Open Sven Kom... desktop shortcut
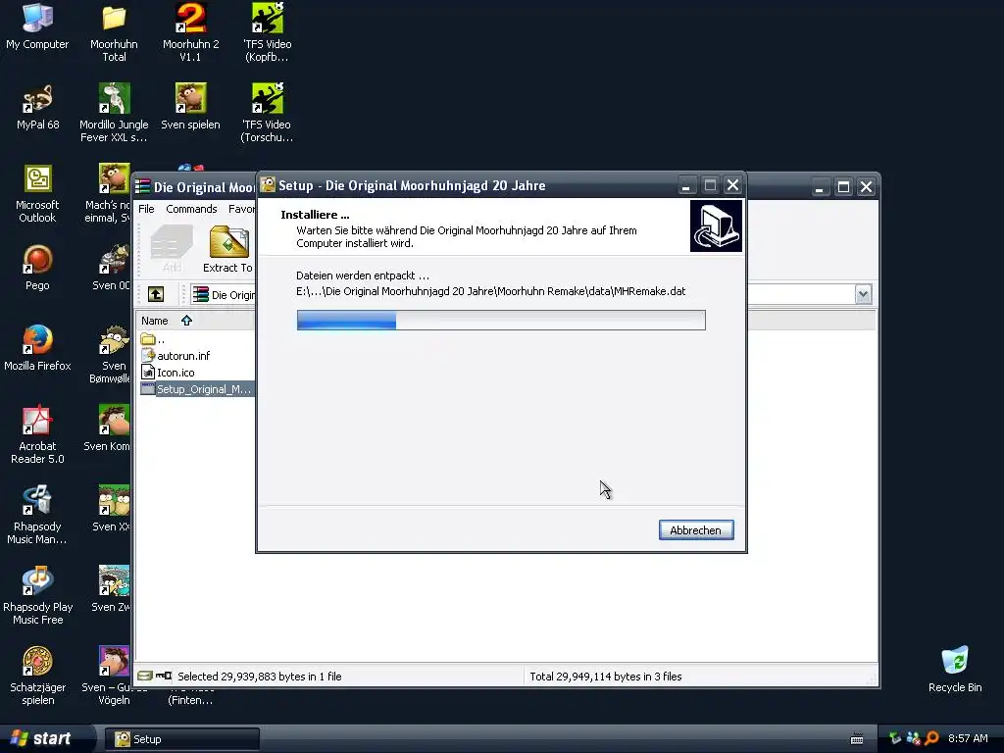Viewport: 1004px width, 753px height. point(109,427)
